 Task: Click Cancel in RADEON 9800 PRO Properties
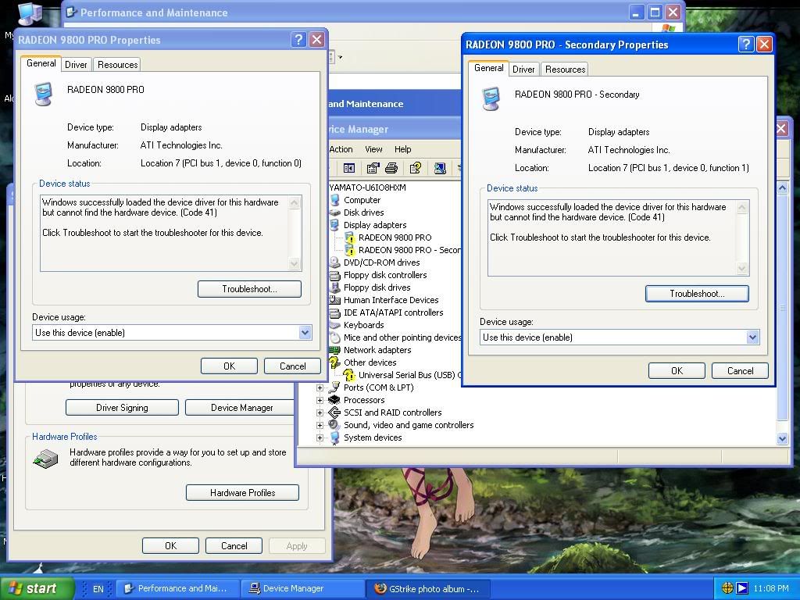[x=292, y=366]
